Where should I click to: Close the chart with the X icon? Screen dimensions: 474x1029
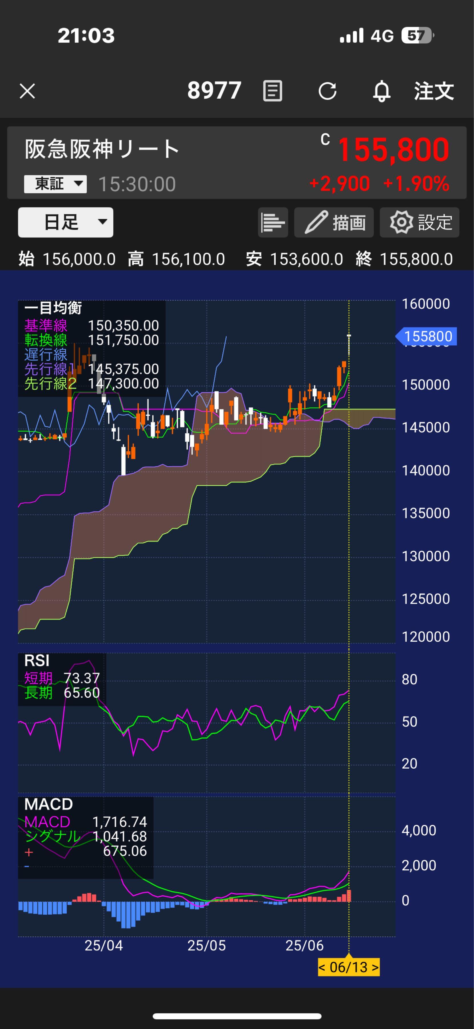pos(27,91)
